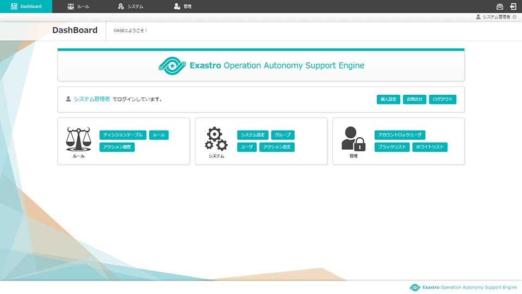Open the アクション履歴 page
The height and width of the screenshot is (294, 522).
click(117, 147)
